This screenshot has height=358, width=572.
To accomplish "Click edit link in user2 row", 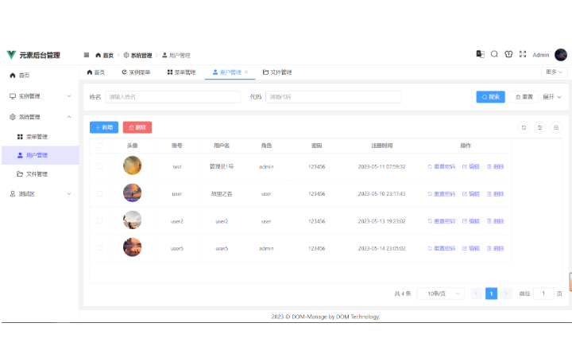I will click(x=471, y=221).
